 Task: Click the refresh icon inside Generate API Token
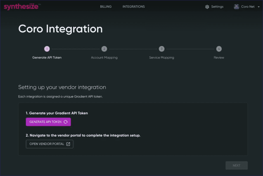click(x=66, y=122)
